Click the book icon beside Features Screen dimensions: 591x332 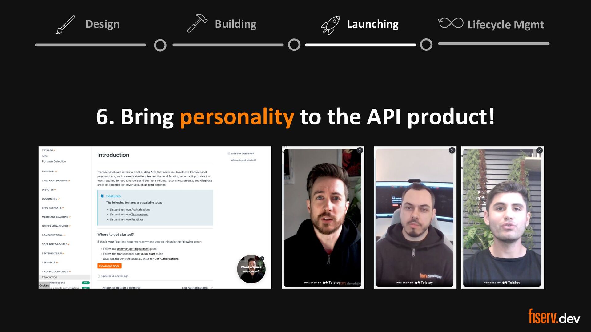pos(102,196)
